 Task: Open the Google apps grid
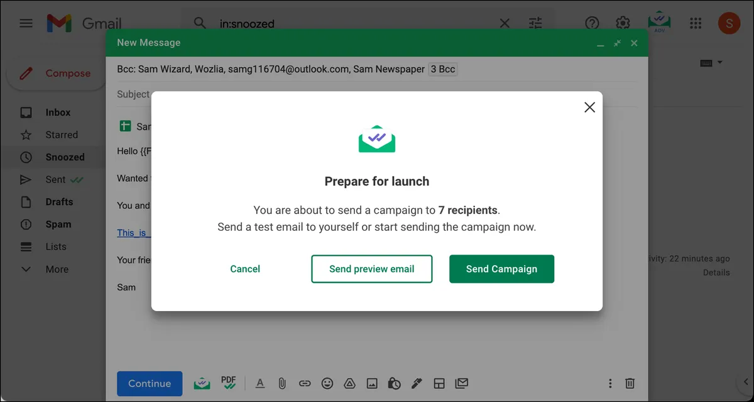point(696,23)
